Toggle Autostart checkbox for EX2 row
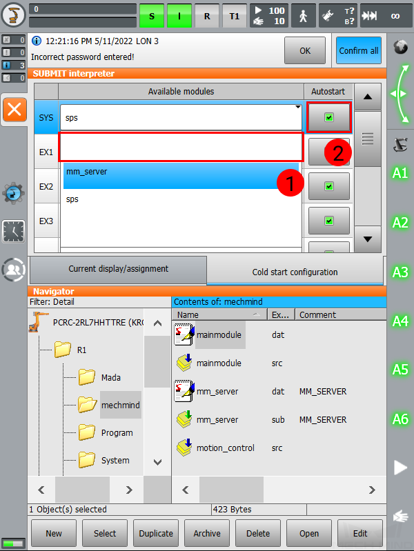The height and width of the screenshot is (551, 414). 329,186
